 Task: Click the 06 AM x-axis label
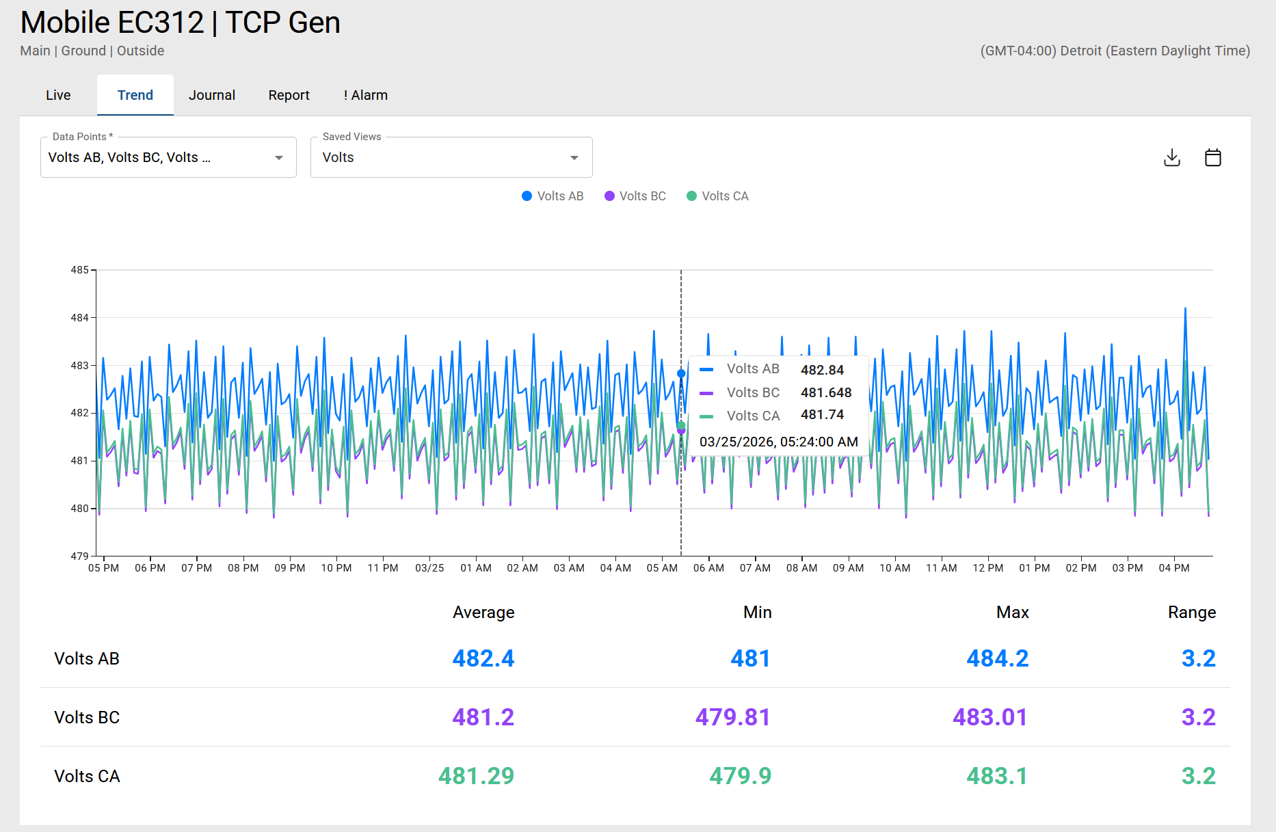(708, 568)
